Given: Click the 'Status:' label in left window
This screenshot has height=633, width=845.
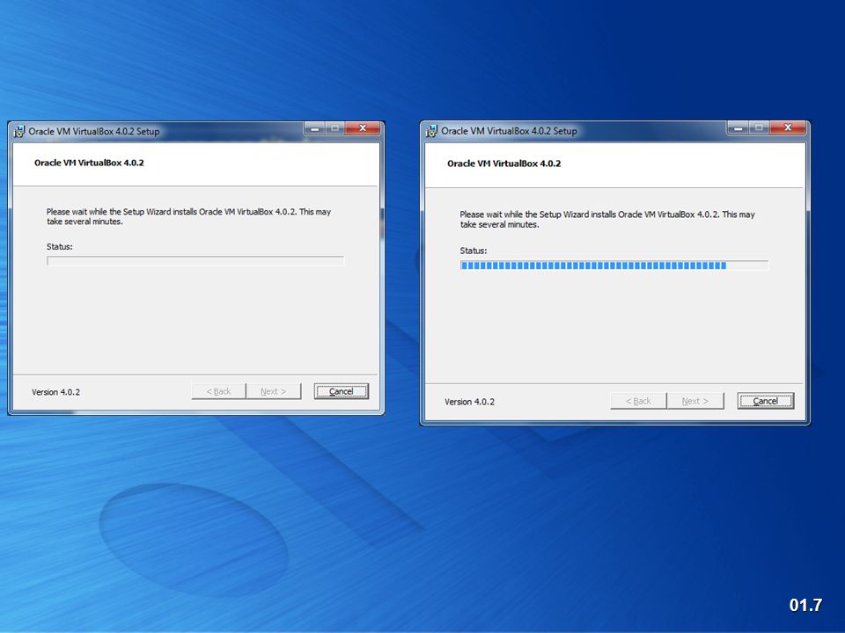Looking at the screenshot, I should coord(59,246).
